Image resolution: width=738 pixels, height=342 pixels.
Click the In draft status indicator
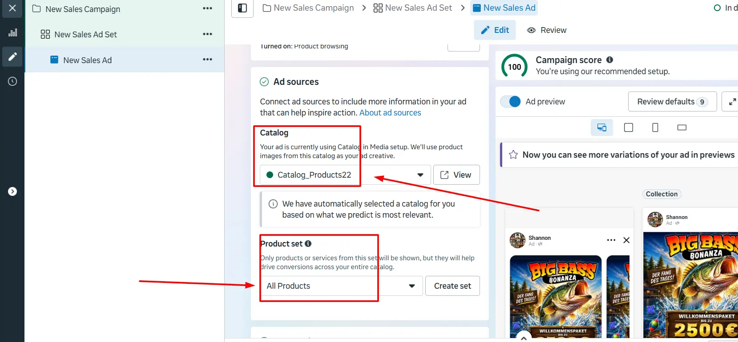point(726,8)
